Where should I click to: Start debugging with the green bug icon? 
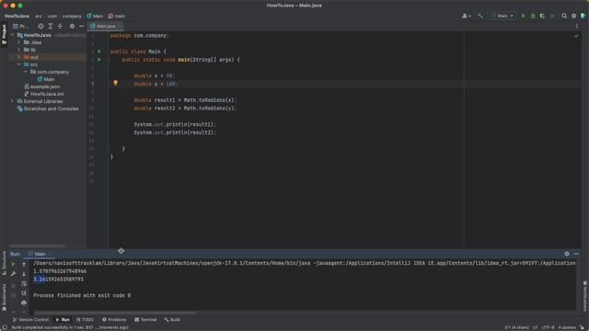(533, 17)
